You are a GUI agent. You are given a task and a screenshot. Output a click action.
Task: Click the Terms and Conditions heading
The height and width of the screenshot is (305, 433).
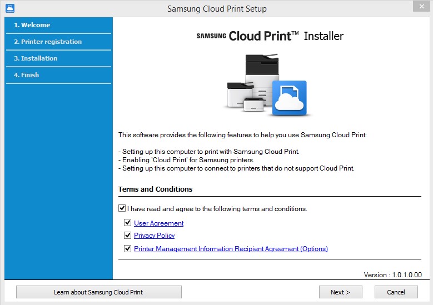[156, 189]
